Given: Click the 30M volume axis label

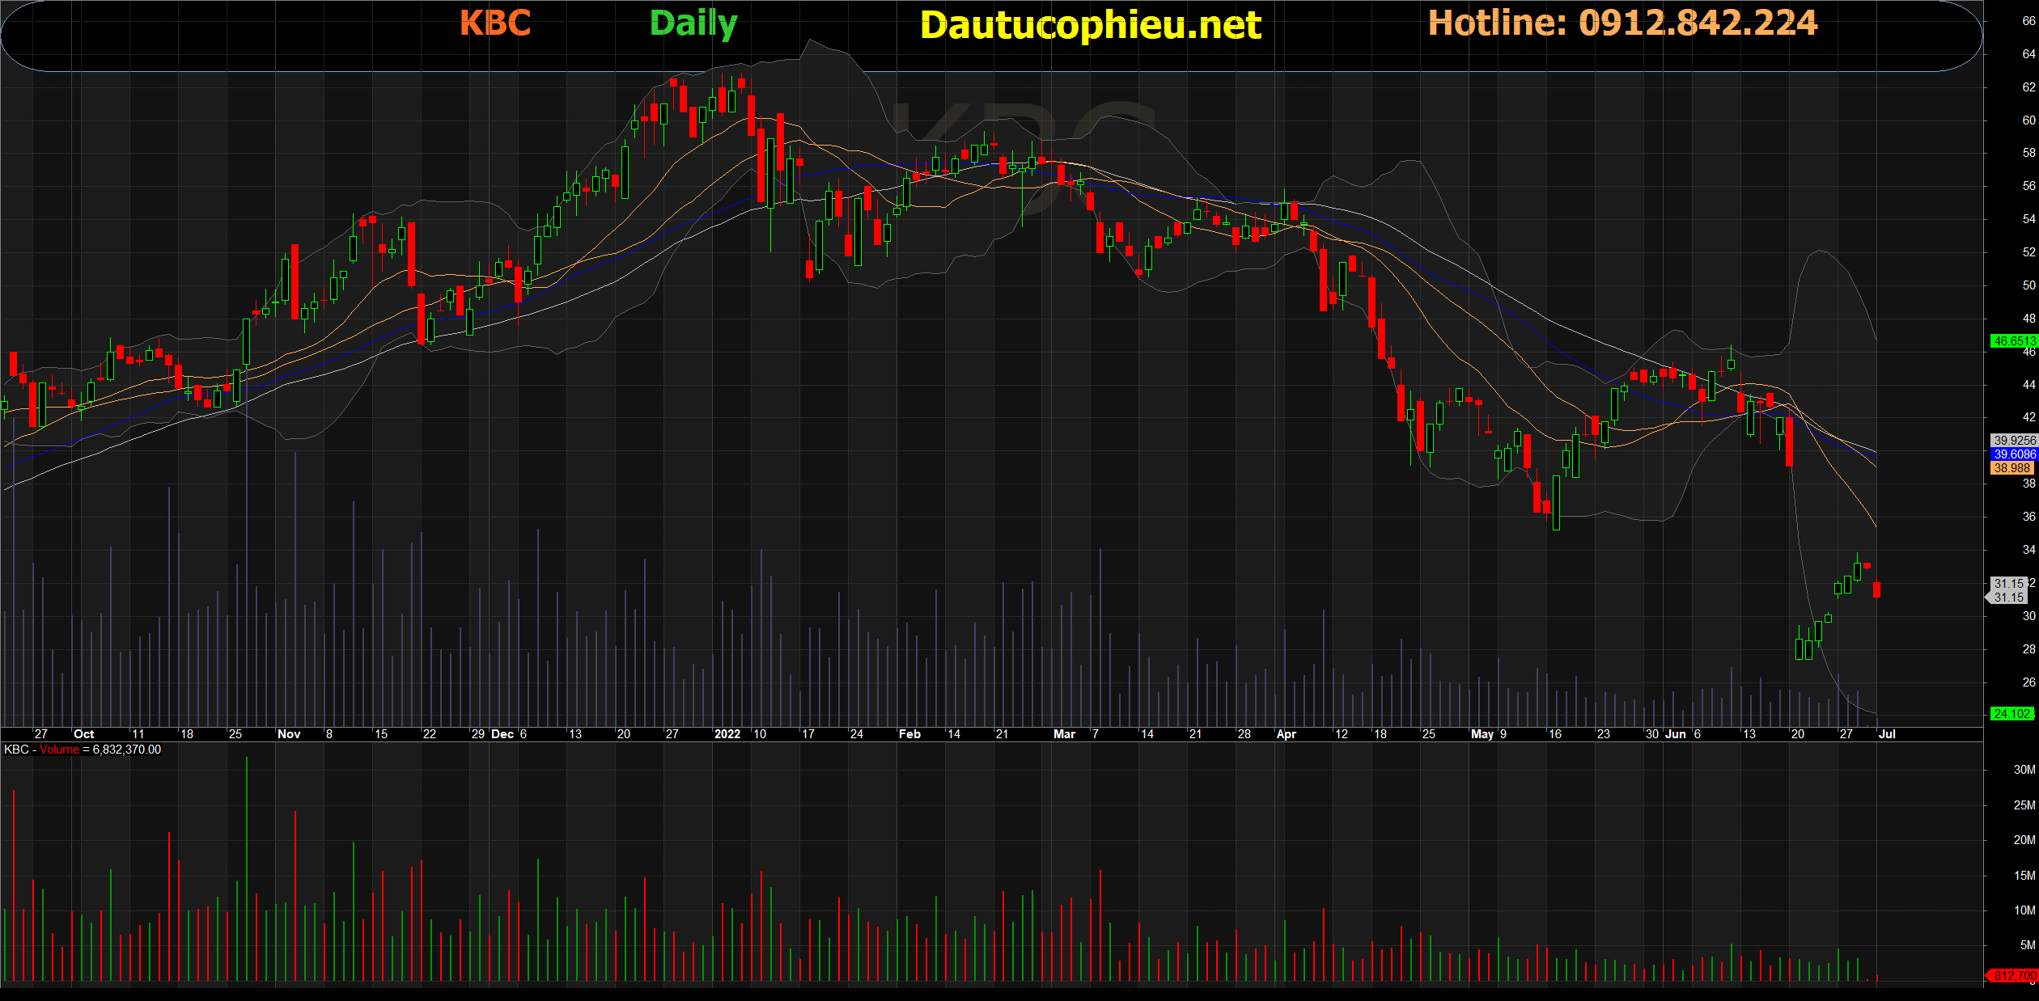Looking at the screenshot, I should (2024, 770).
